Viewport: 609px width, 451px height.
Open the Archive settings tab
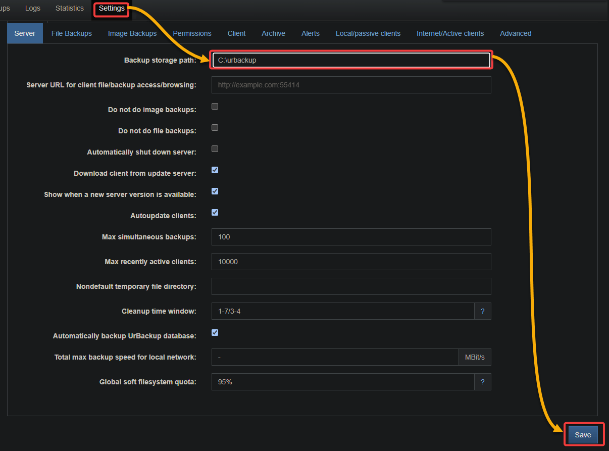273,33
